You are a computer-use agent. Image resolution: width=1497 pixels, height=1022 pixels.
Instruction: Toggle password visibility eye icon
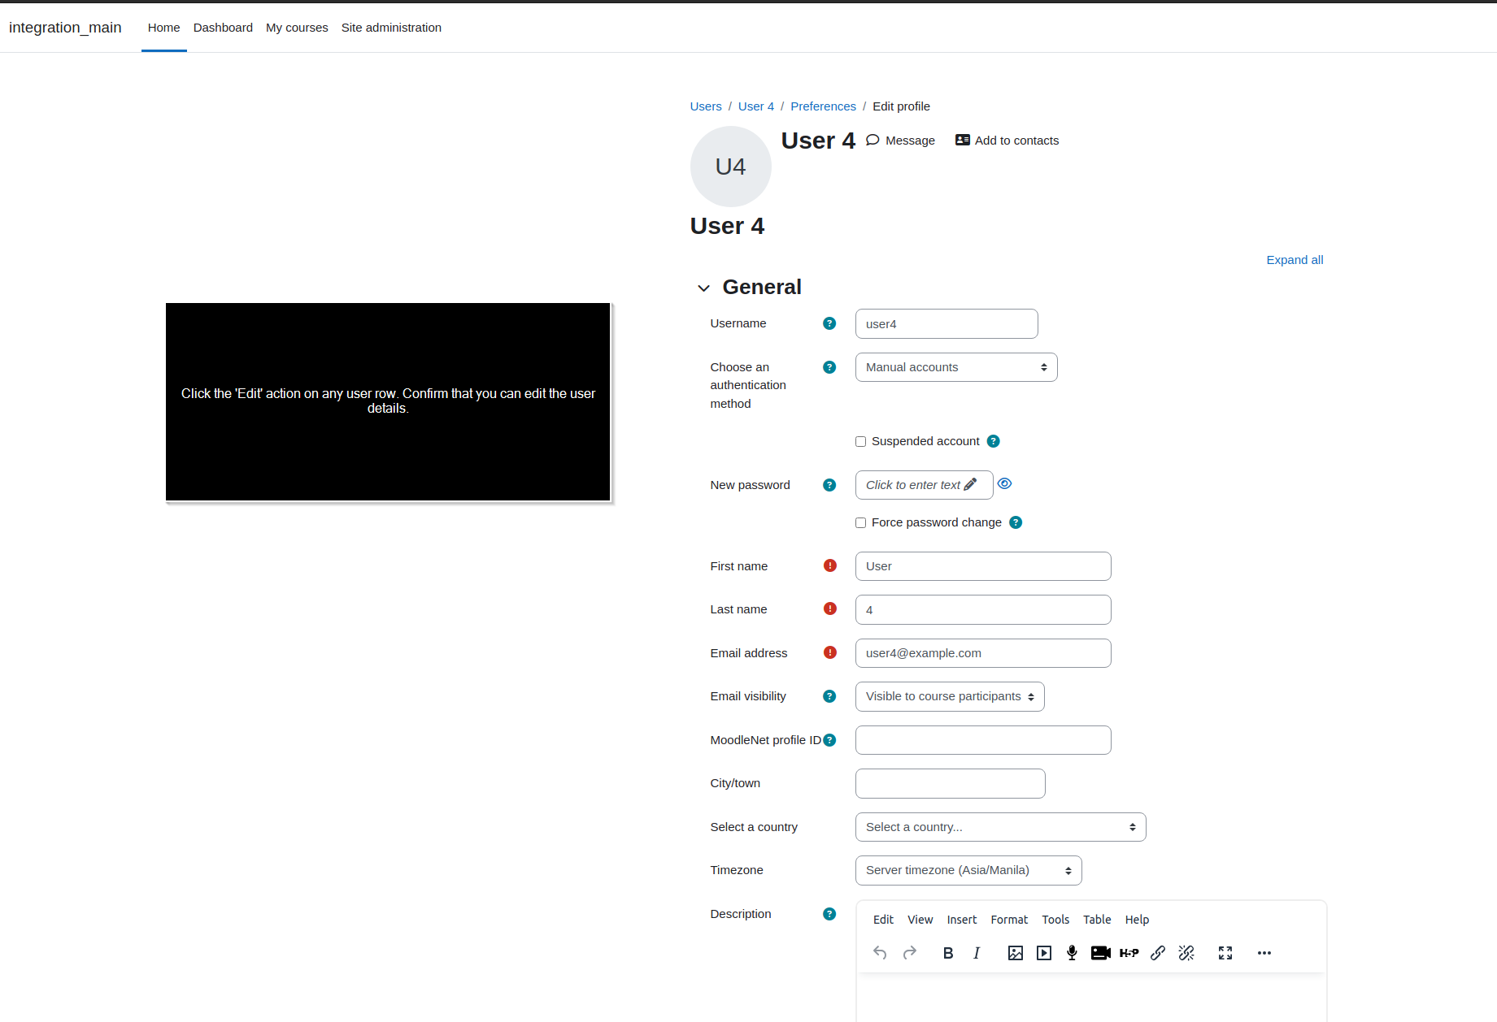pos(1005,483)
